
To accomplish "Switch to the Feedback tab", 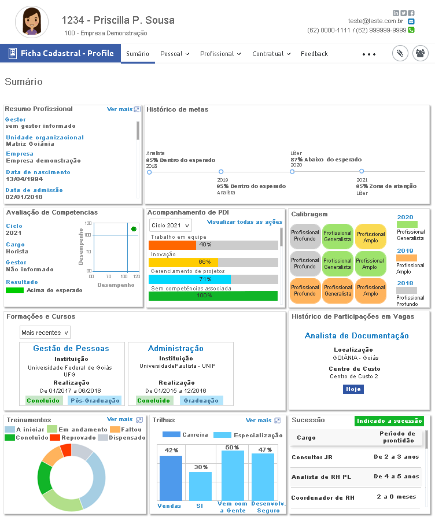I will coord(314,54).
